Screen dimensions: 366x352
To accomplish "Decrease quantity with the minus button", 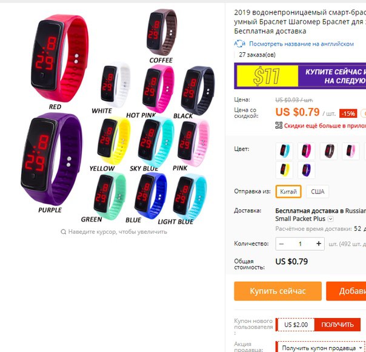I will click(282, 244).
